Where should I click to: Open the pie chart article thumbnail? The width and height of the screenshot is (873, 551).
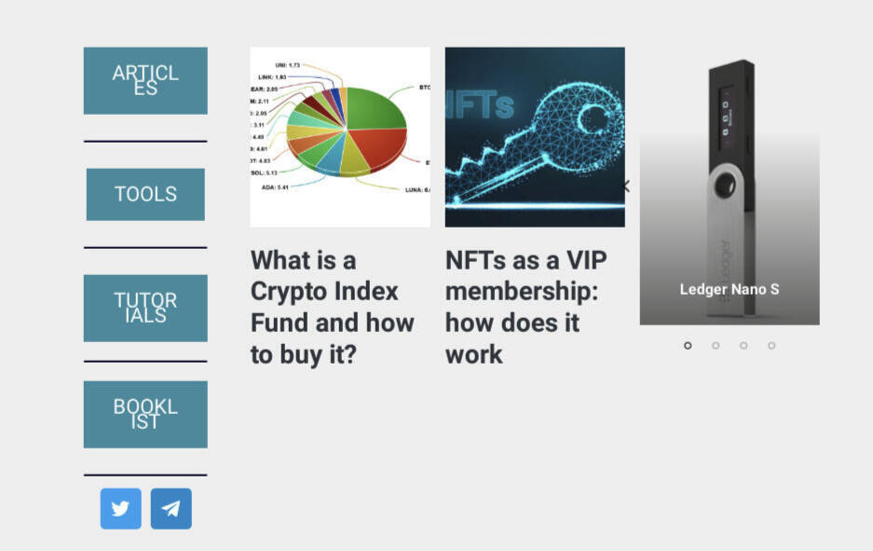click(340, 137)
